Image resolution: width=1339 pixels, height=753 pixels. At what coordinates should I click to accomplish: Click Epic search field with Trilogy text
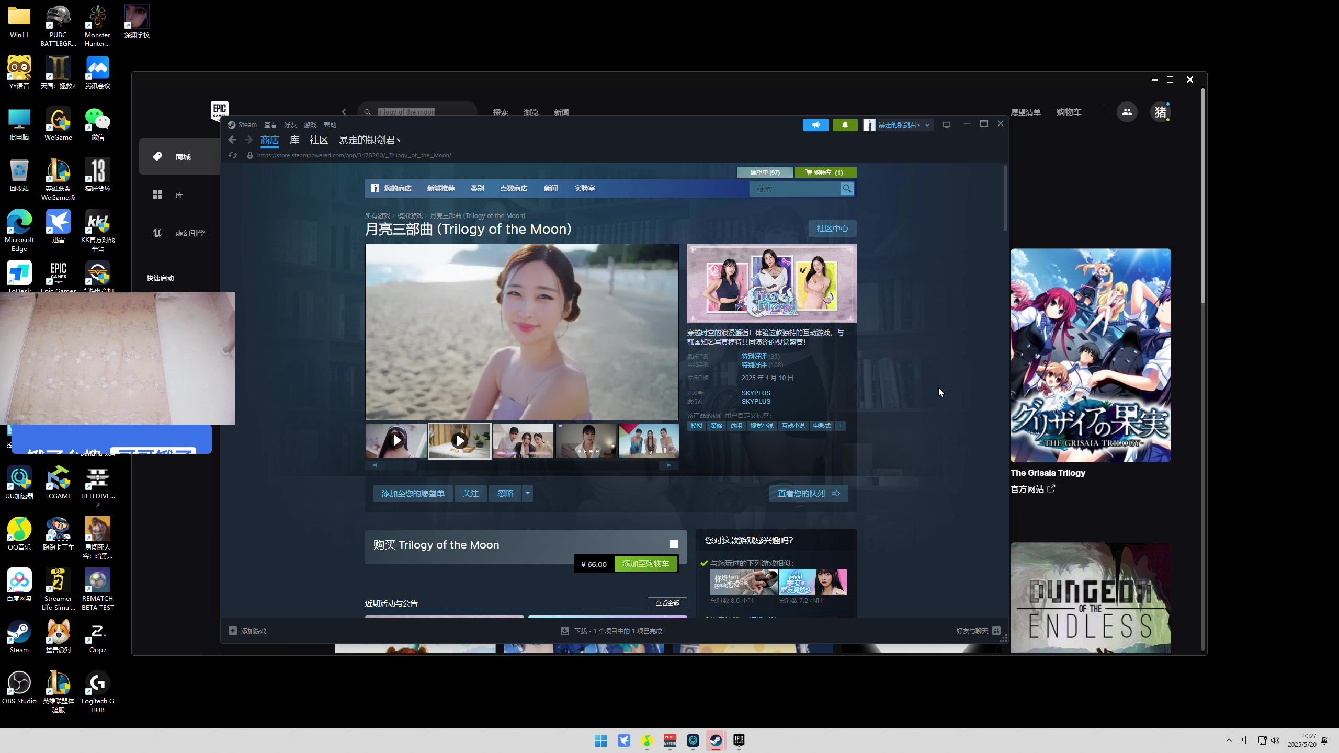417,112
